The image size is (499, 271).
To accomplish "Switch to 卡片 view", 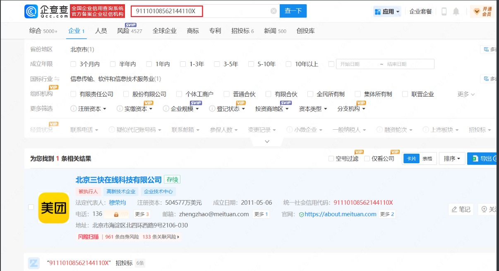I will click(412, 159).
